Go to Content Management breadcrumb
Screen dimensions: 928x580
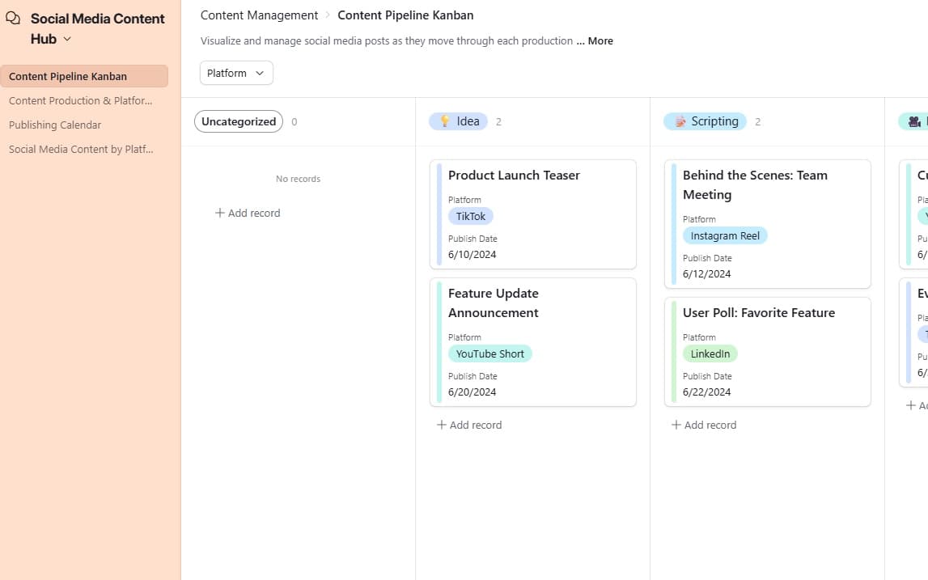tap(259, 15)
